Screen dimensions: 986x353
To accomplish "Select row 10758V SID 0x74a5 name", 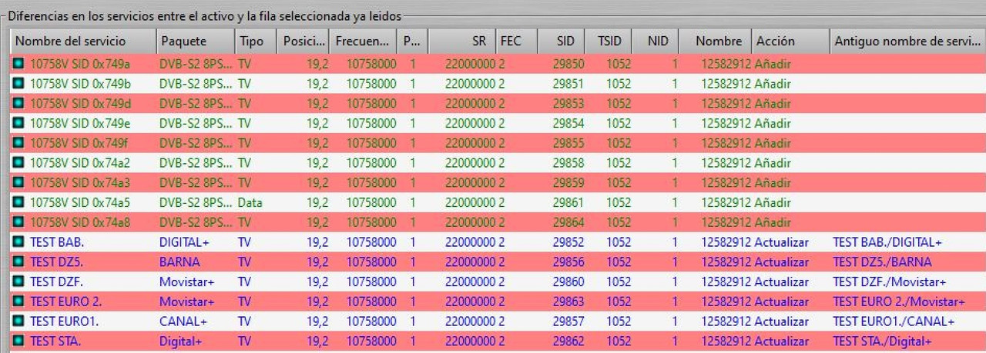I will pos(80,202).
